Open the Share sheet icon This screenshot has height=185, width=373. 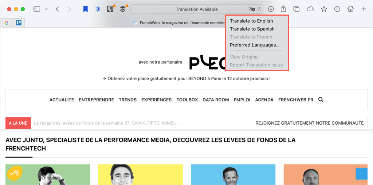pos(283,9)
